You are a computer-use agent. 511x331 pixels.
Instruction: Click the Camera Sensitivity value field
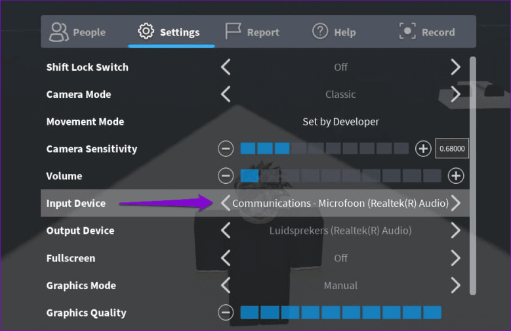tap(451, 149)
